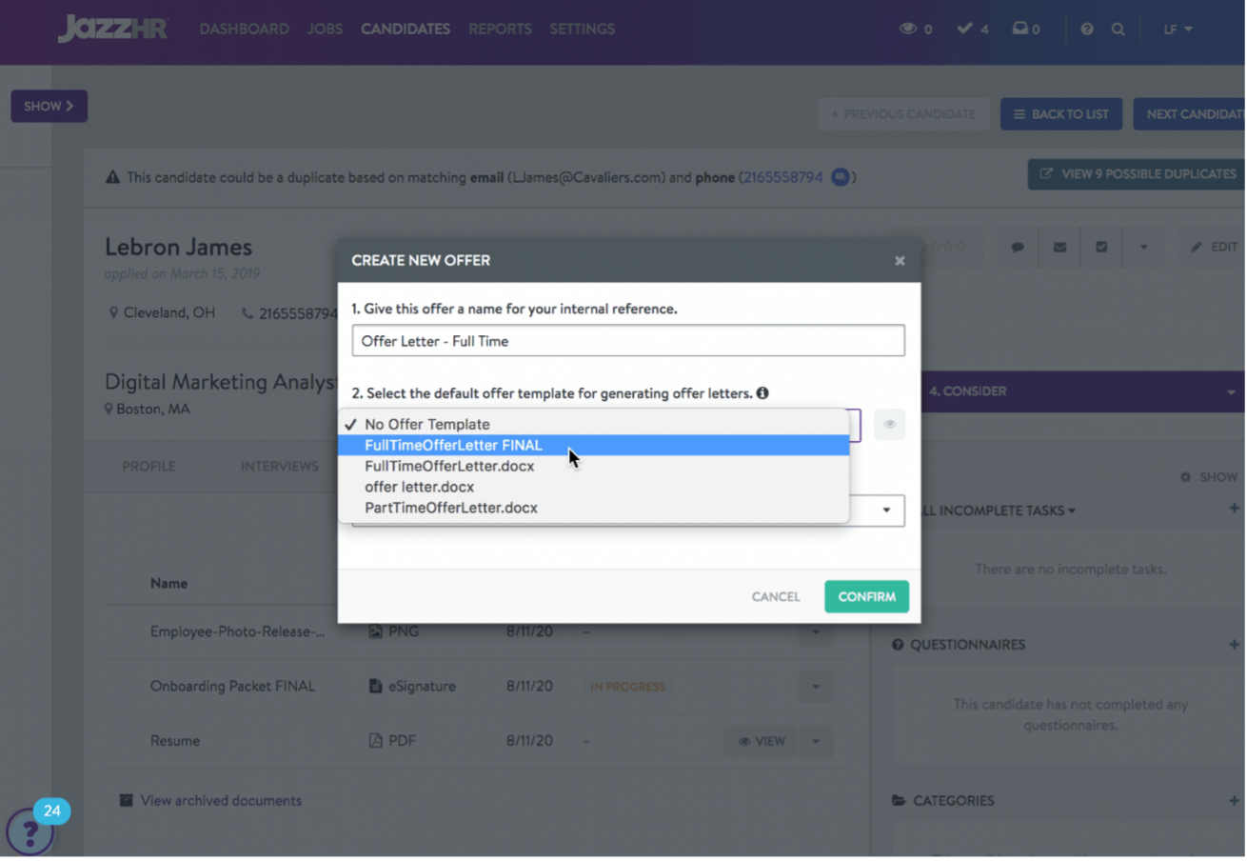Open the help widget with 24 badge
Image resolution: width=1247 pixels, height=861 pixels.
pyautogui.click(x=30, y=832)
